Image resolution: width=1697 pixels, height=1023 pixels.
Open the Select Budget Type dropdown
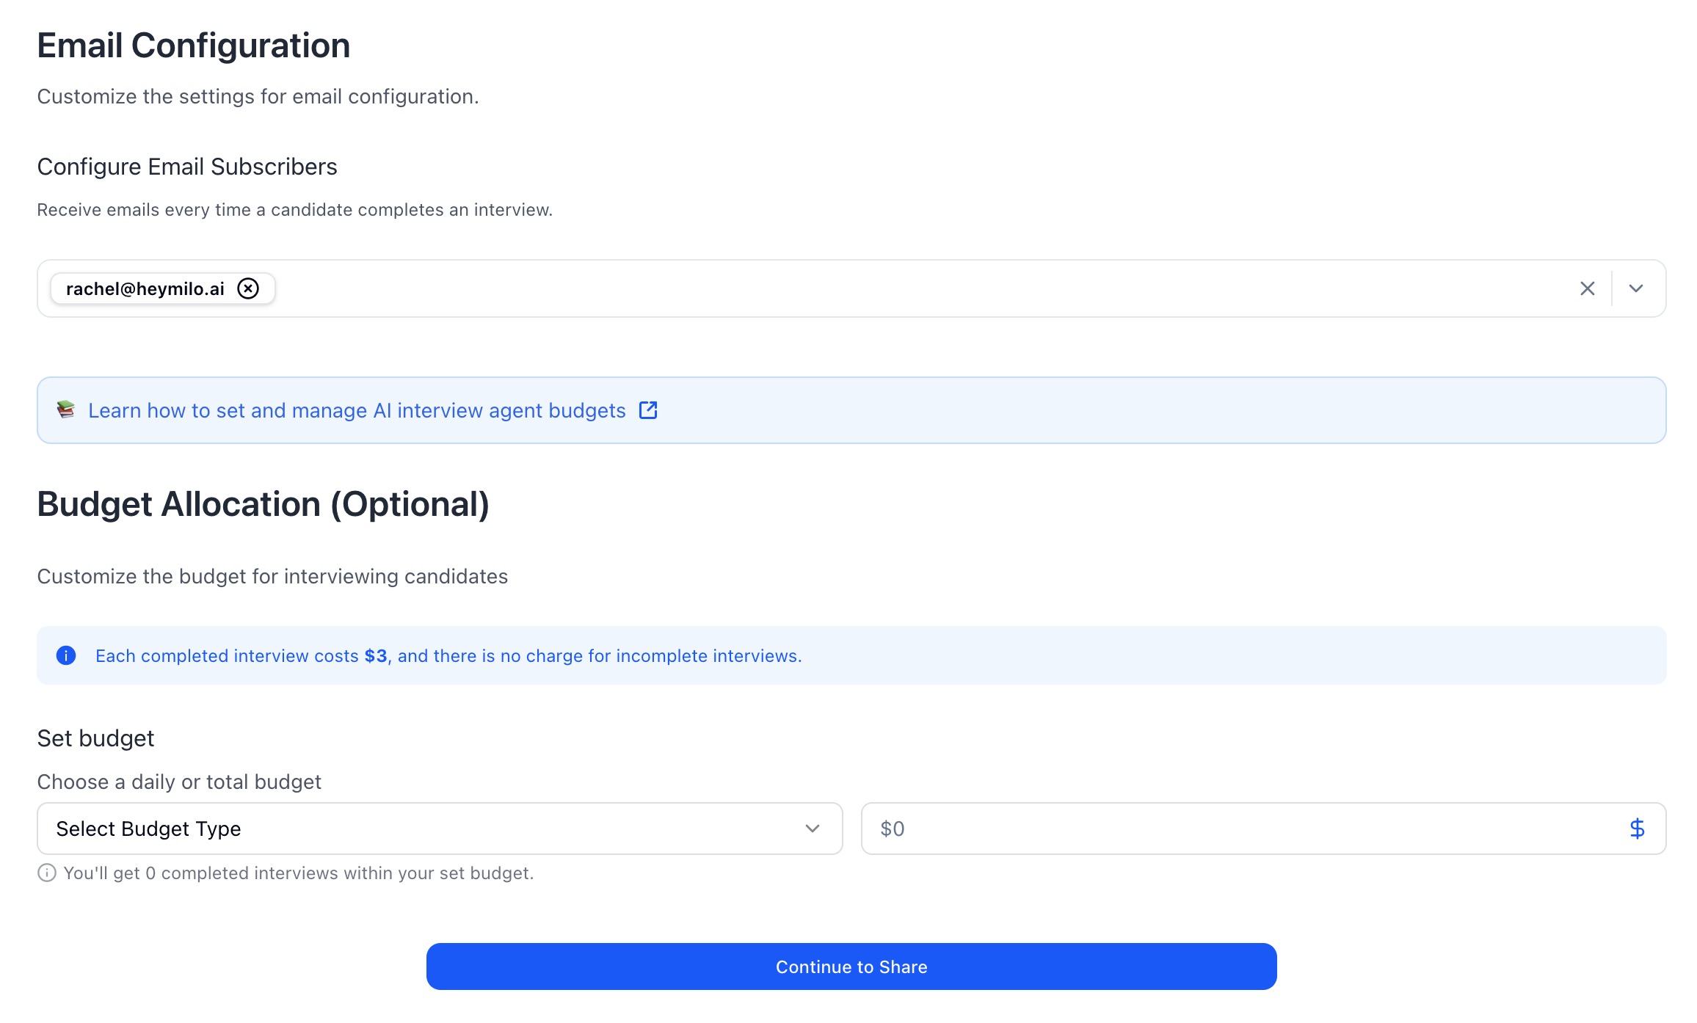point(439,829)
